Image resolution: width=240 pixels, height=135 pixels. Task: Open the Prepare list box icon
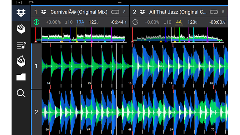21,61
